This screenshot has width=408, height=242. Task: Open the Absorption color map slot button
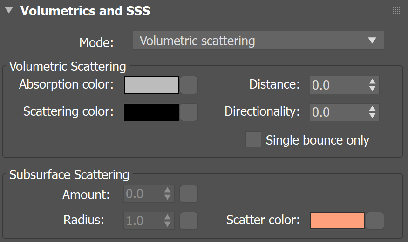click(x=189, y=85)
